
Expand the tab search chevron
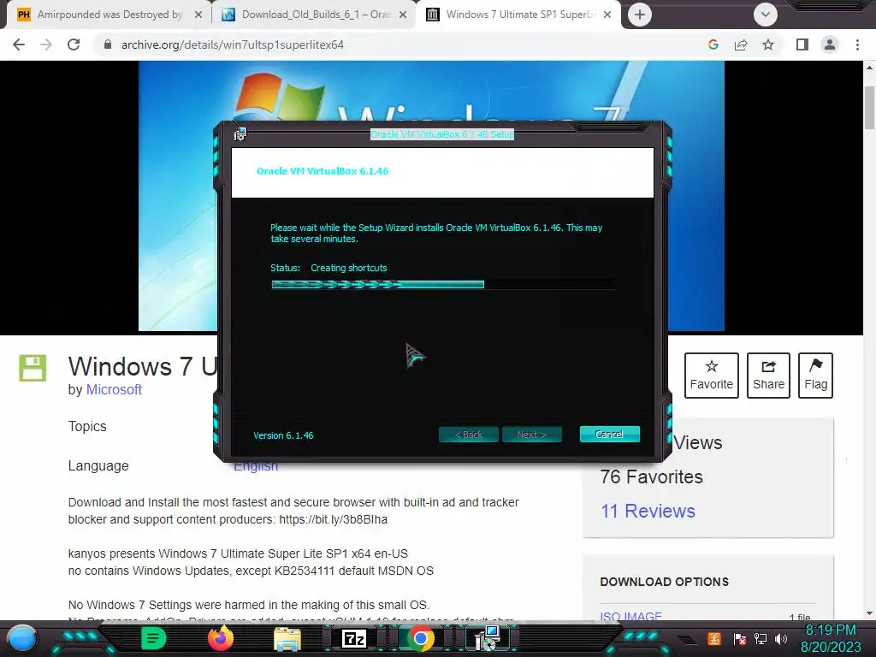[x=766, y=15]
